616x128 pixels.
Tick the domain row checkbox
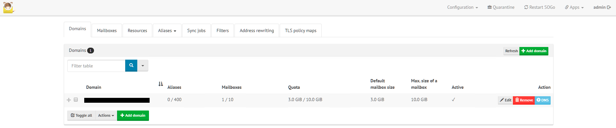coord(76,99)
